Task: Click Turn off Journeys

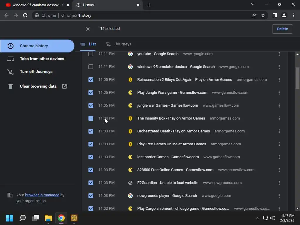Action: 30,71
